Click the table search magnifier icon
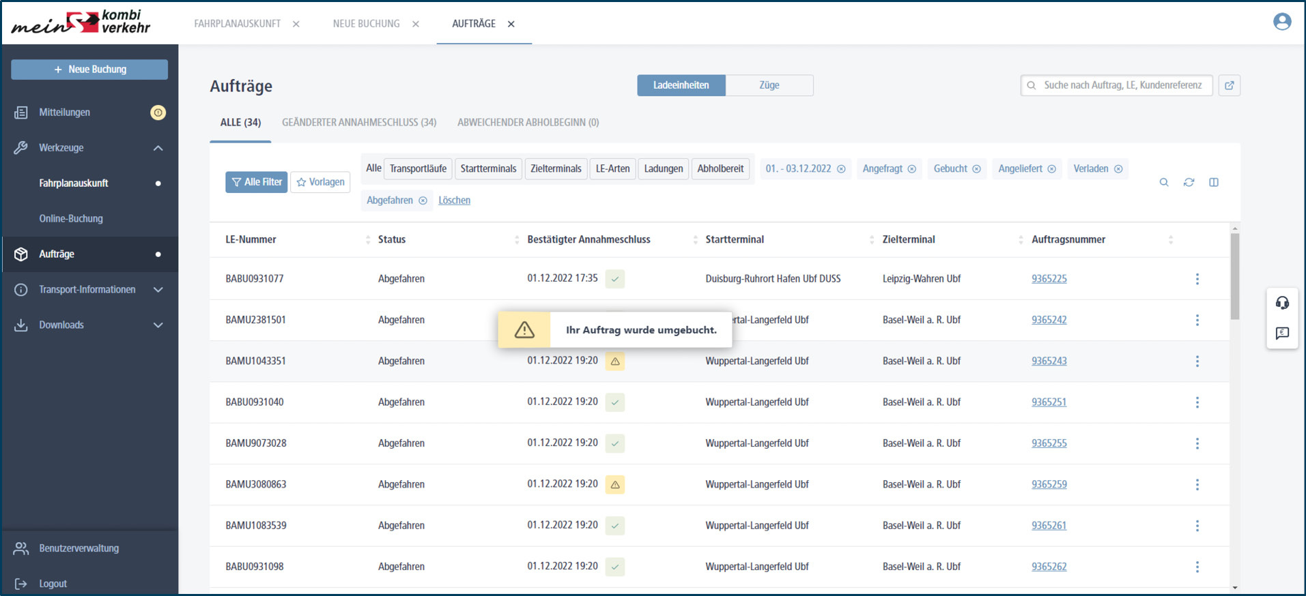Viewport: 1306px width, 596px height. click(1164, 182)
